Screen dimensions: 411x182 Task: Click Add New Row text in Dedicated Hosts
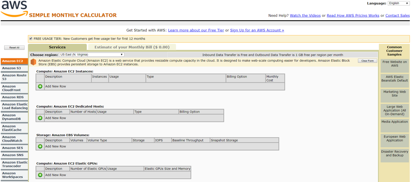pyautogui.click(x=56, y=118)
